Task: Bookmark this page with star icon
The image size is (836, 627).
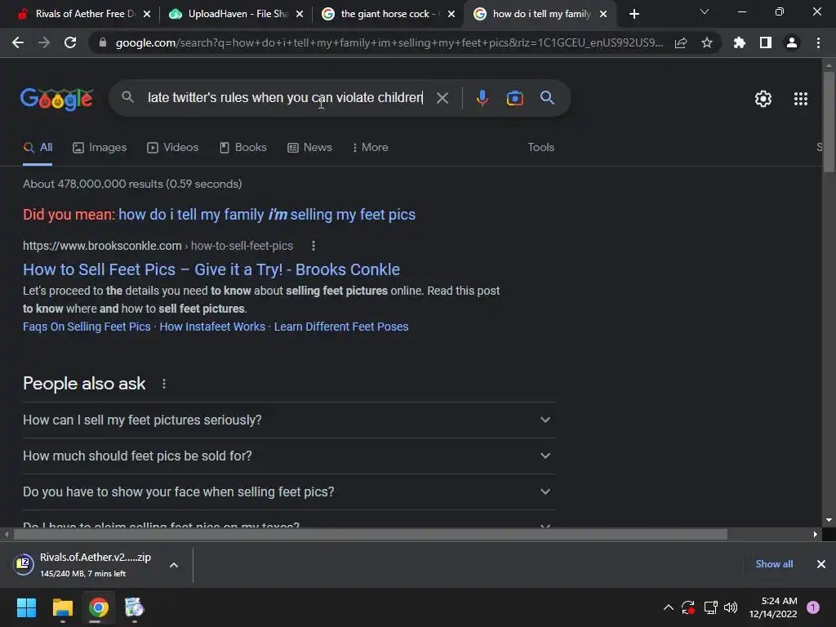Action: (707, 42)
